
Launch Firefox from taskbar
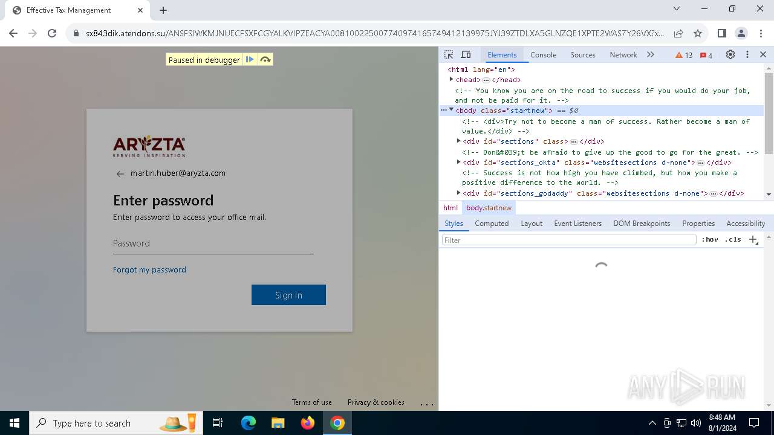coord(307,423)
